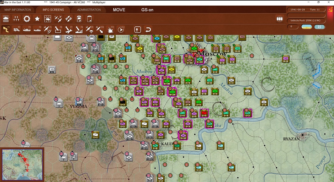The image size is (334, 182).
Task: Open the ADMINISTRATION tab
Action: pyautogui.click(x=89, y=10)
